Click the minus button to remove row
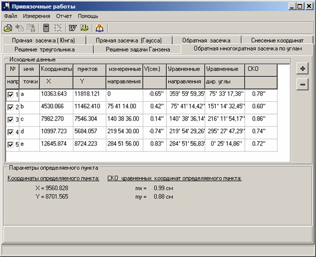Viewport: 316px width, 257px height. [x=302, y=85]
